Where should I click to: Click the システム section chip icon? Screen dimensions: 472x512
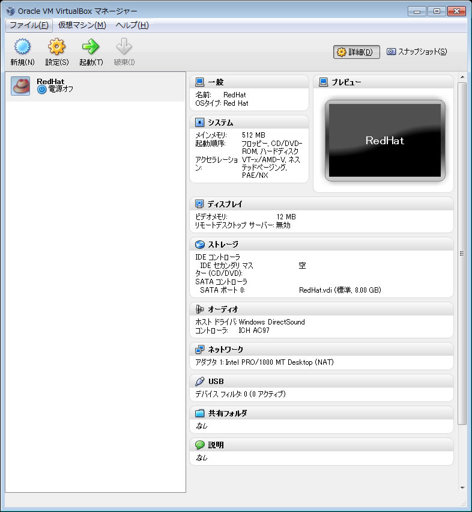[200, 123]
